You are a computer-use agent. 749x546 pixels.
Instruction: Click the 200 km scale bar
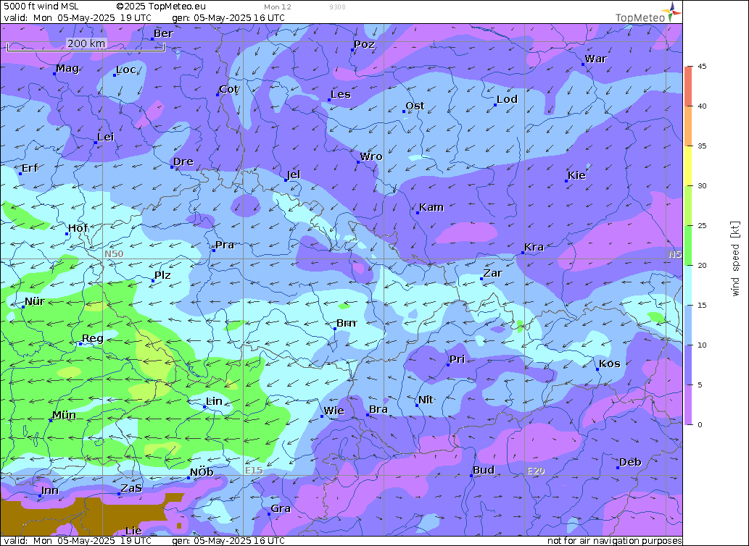point(86,45)
